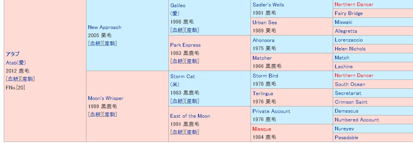Select the Sadler's Wells link

[x=268, y=5]
